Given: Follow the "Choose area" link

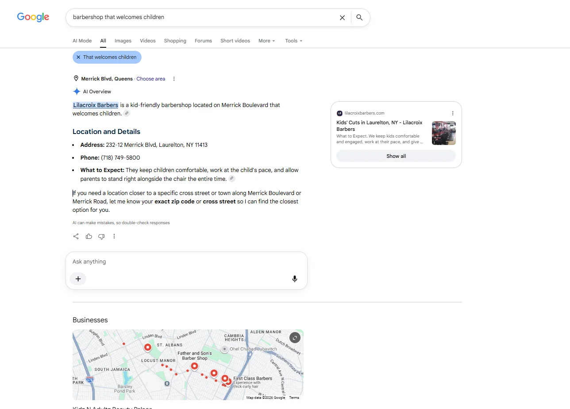Looking at the screenshot, I should click(151, 79).
